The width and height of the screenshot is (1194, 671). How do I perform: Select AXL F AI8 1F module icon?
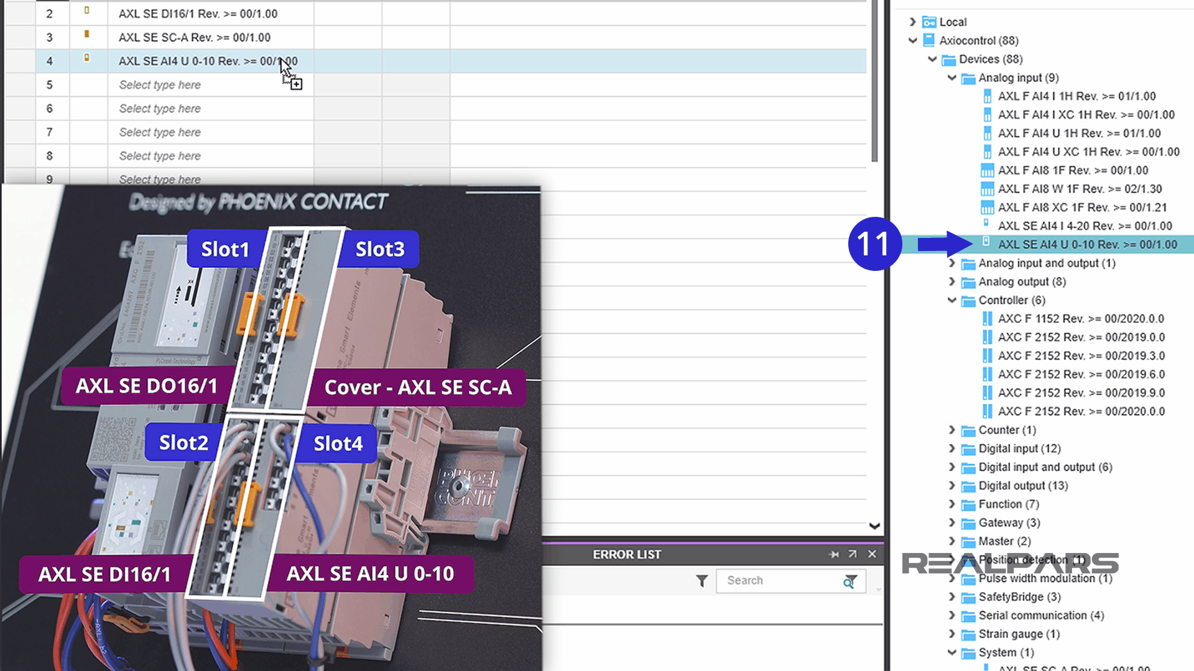click(x=987, y=170)
